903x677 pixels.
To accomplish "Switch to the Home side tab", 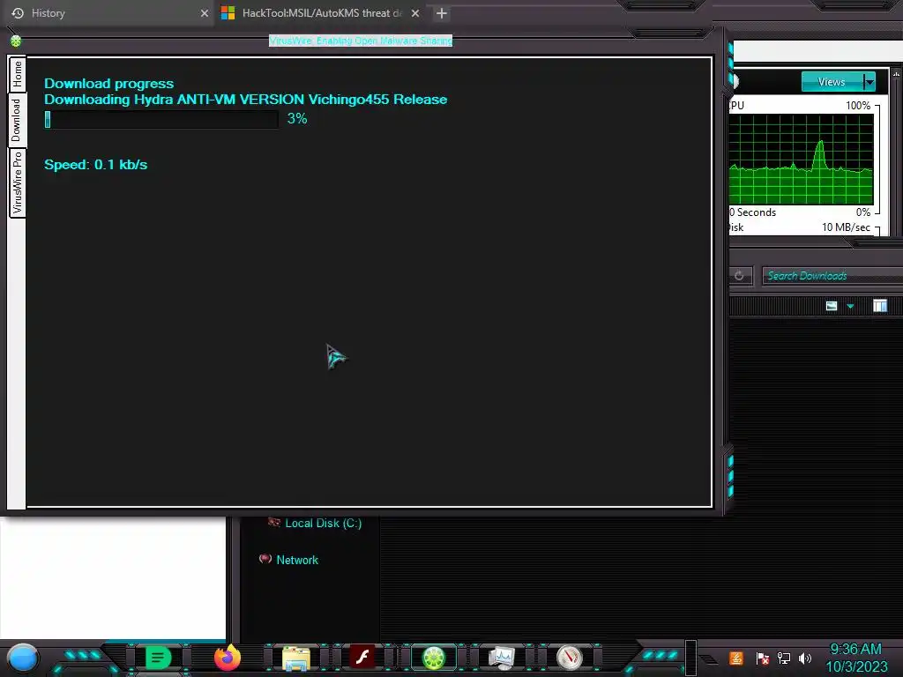I will point(18,74).
